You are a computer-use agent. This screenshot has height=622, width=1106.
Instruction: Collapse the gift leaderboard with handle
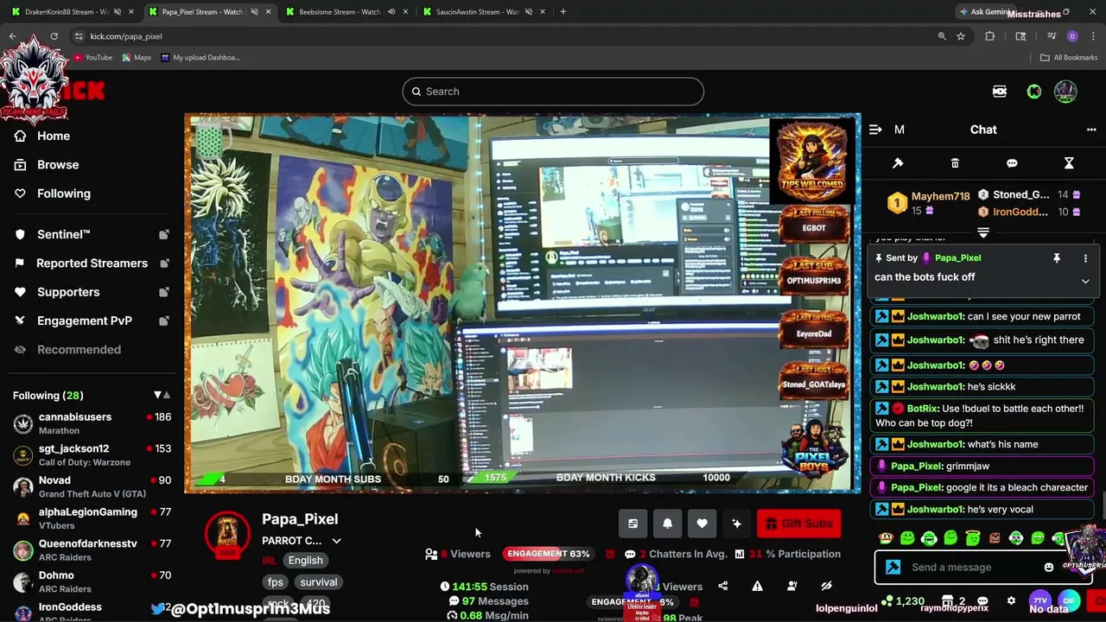point(983,232)
